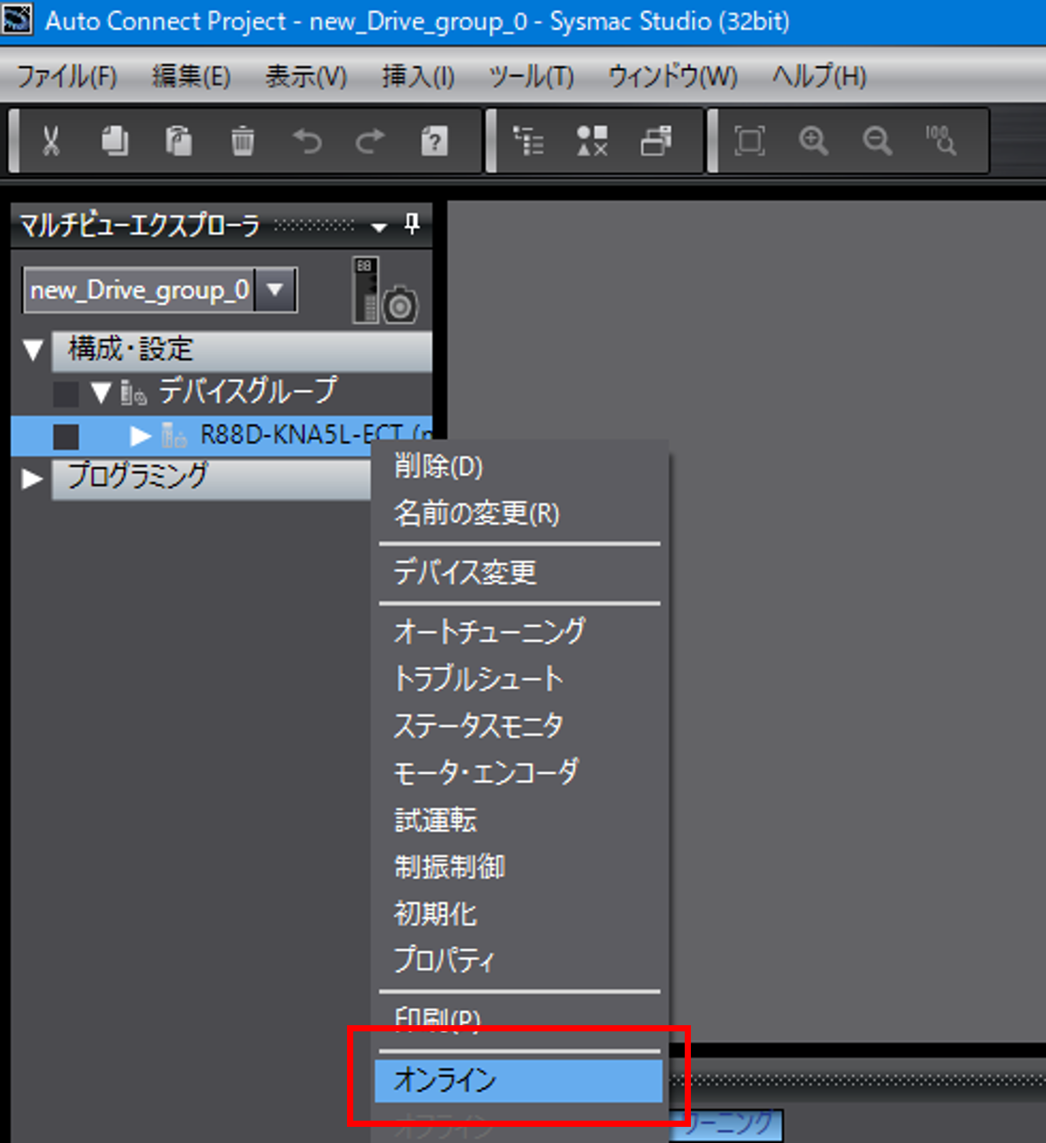Toggle the square box next to デバイスグループ

click(x=66, y=393)
